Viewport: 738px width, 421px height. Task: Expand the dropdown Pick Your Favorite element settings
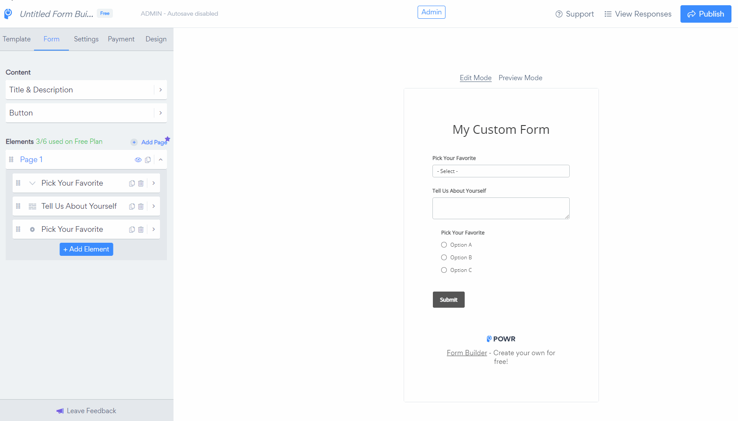[x=154, y=183]
